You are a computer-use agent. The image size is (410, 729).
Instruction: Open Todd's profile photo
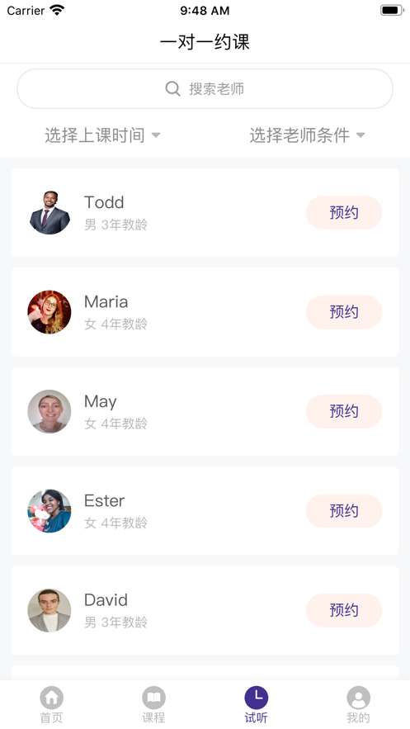[x=49, y=212]
